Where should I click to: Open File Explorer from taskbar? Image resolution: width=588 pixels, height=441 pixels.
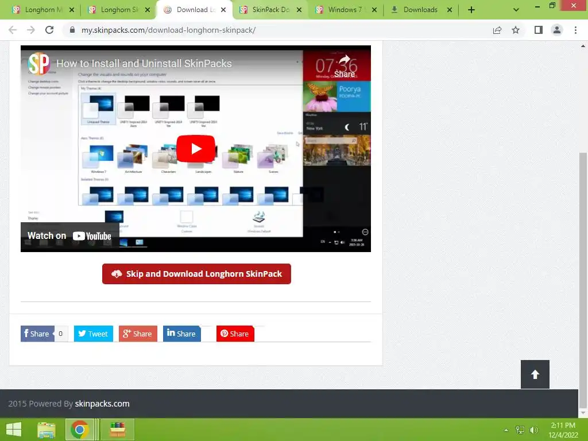point(46,430)
